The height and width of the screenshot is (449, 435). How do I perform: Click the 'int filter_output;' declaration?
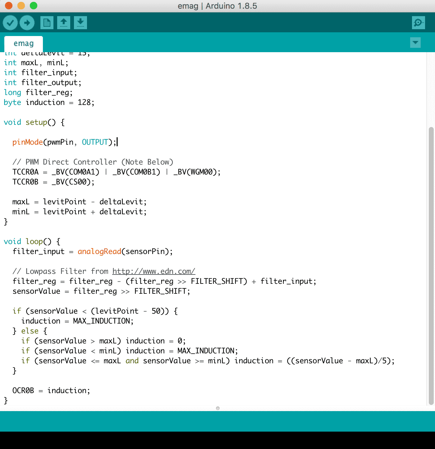43,83
